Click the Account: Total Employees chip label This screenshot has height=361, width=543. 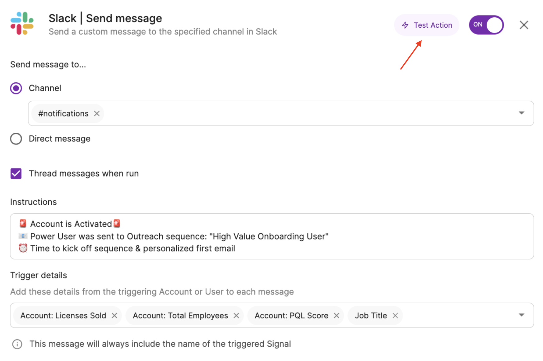[180, 316]
